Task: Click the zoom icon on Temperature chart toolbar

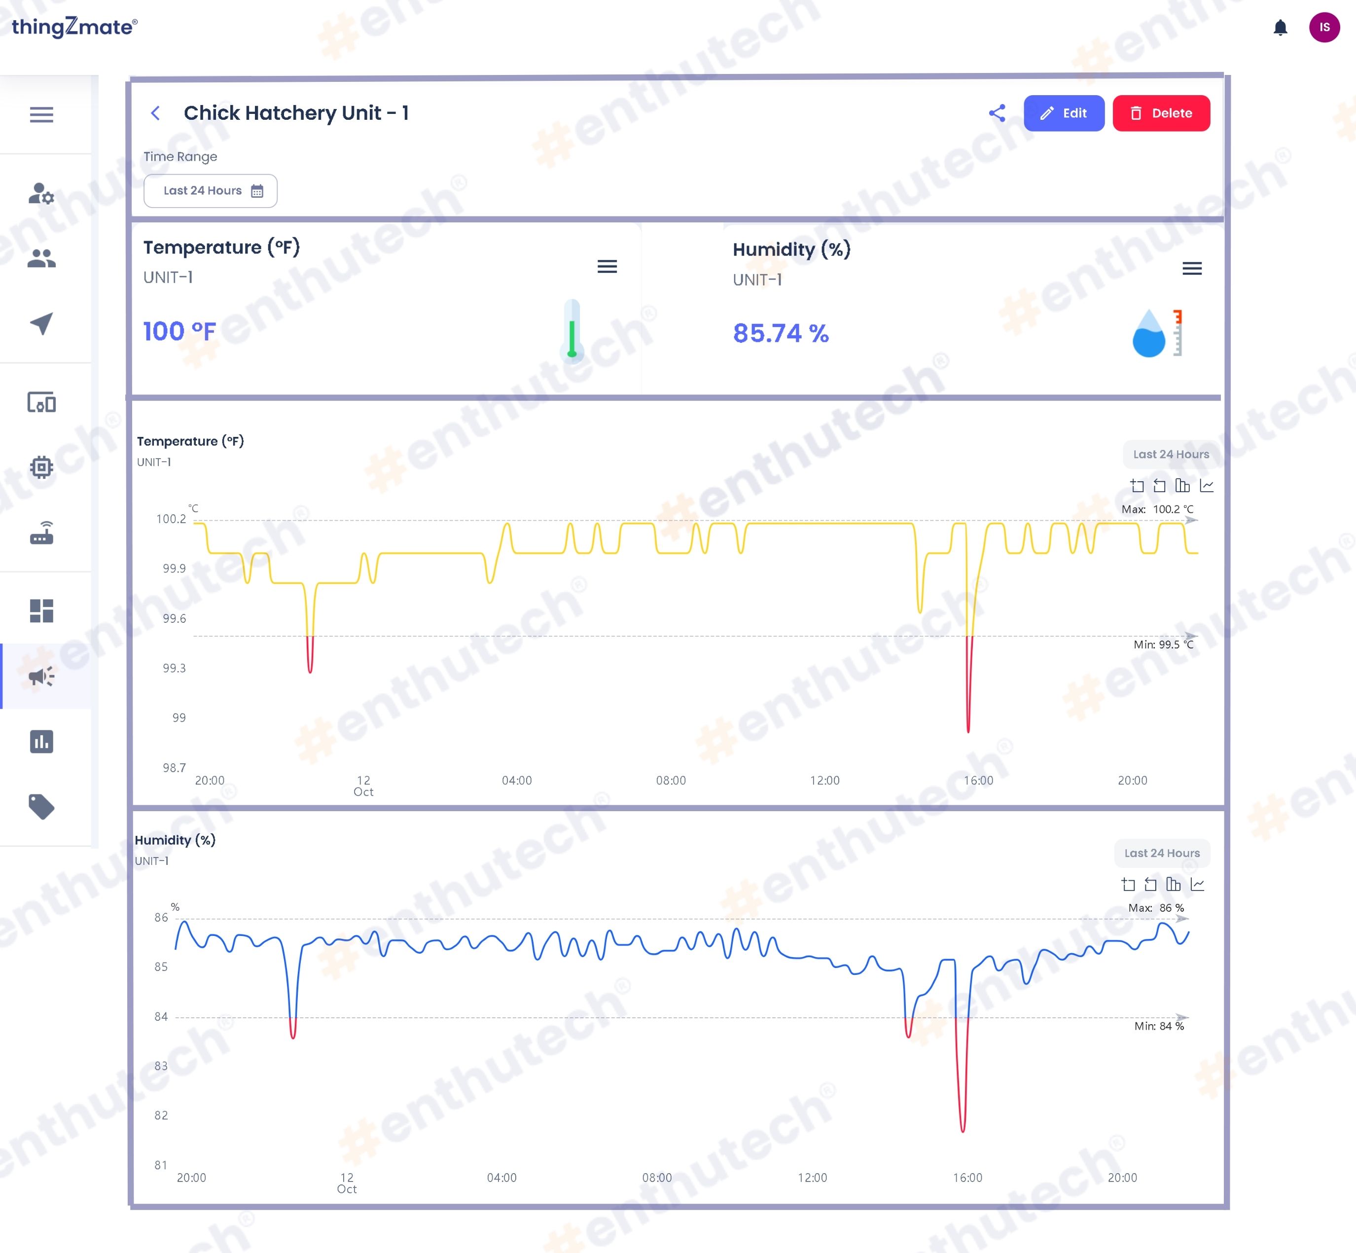Action: tap(1137, 485)
